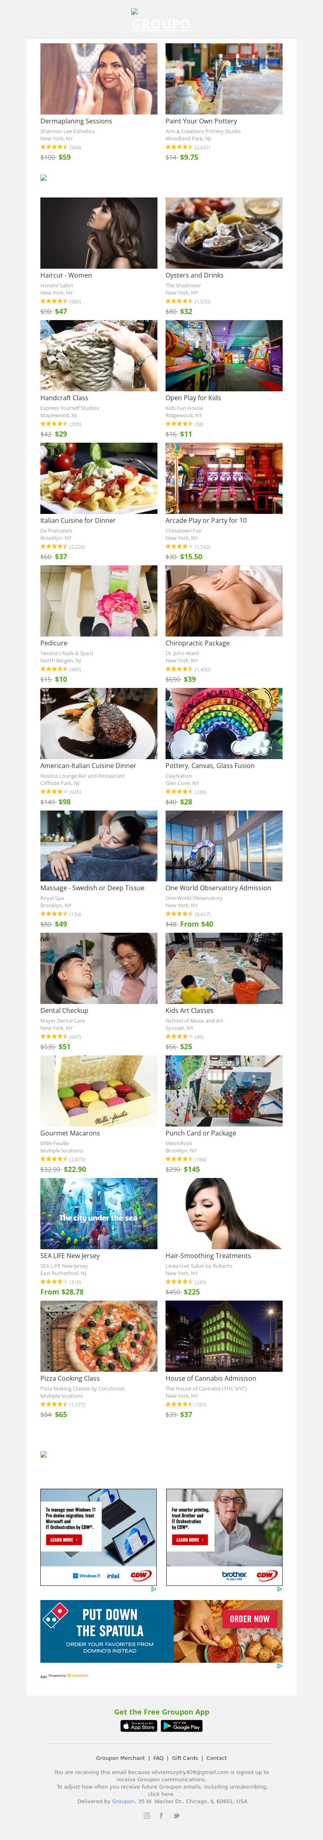The image size is (323, 1840).
Task: Click LEARN MORE on Windows 11 ad
Action: tap(63, 1540)
